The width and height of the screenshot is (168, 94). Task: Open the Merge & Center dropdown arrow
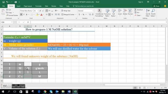tap(76, 15)
